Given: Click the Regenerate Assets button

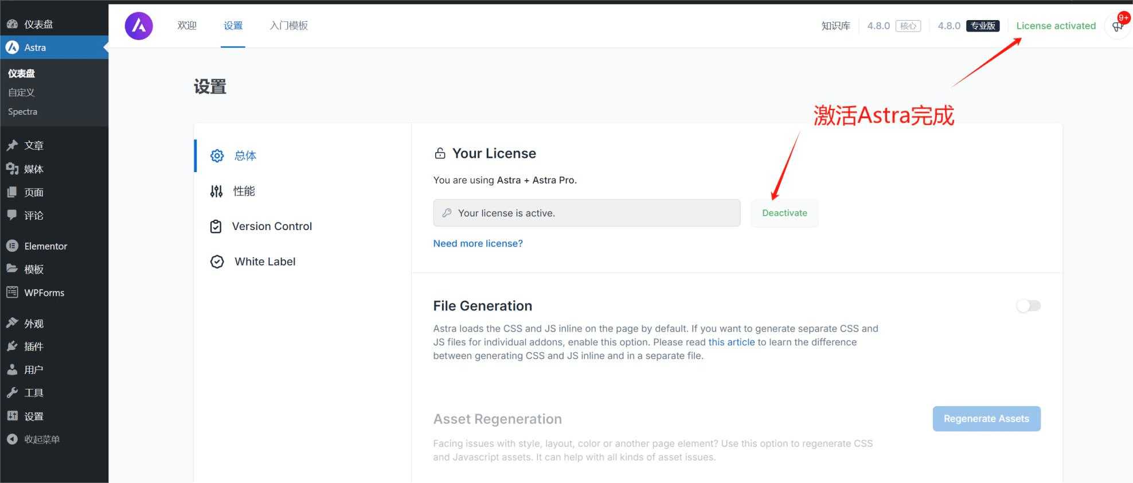Looking at the screenshot, I should pos(986,419).
